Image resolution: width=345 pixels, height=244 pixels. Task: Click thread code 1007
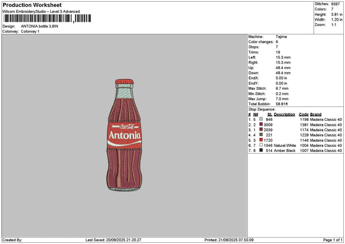[x=304, y=151]
